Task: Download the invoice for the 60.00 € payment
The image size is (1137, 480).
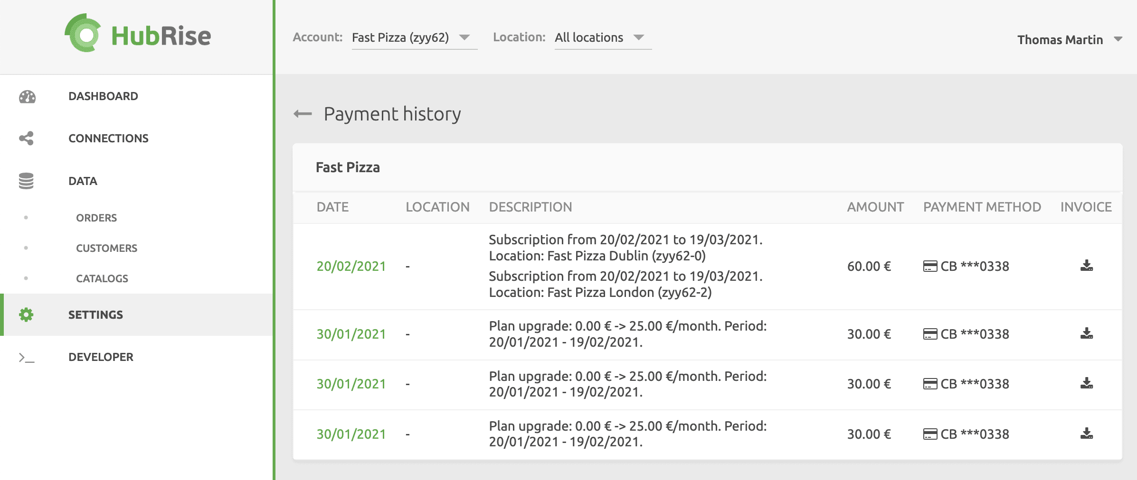Action: click(x=1087, y=266)
